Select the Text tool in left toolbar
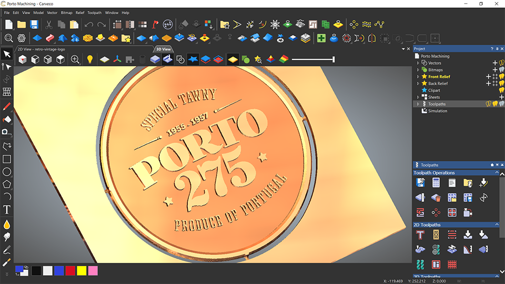 coord(7,210)
